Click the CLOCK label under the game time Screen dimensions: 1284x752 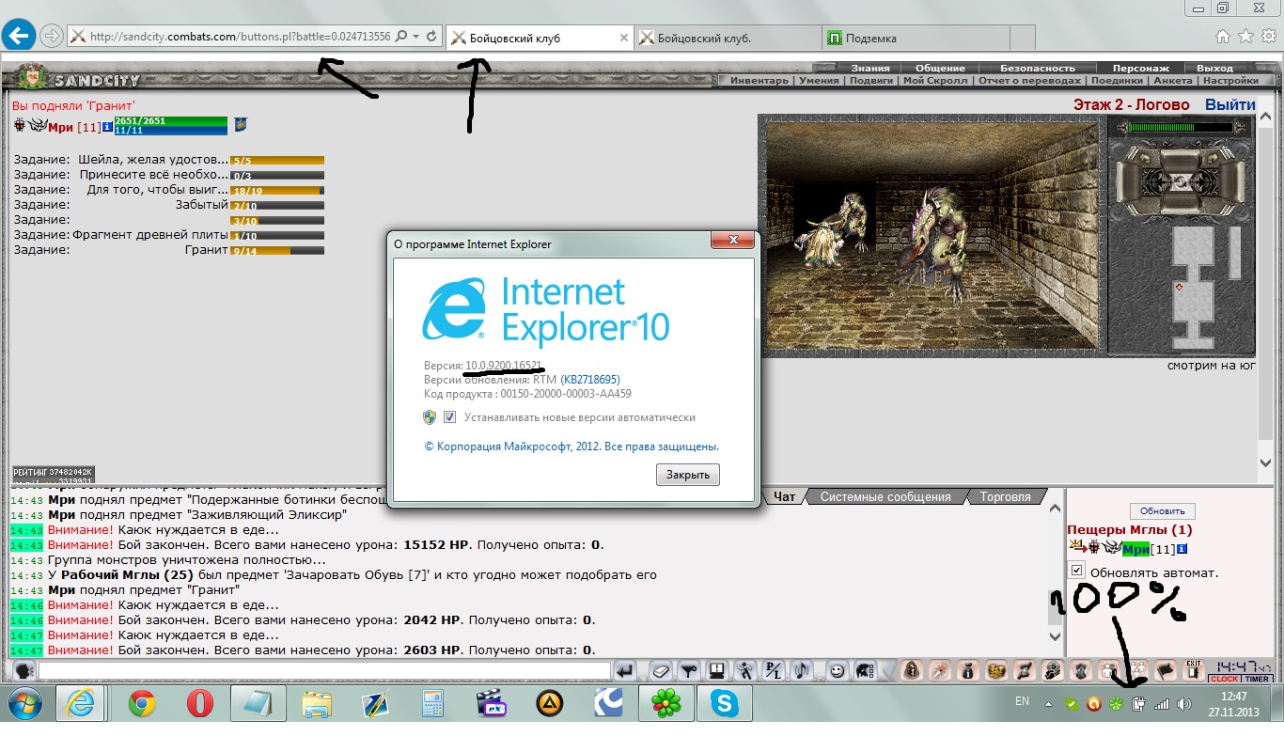[1225, 679]
